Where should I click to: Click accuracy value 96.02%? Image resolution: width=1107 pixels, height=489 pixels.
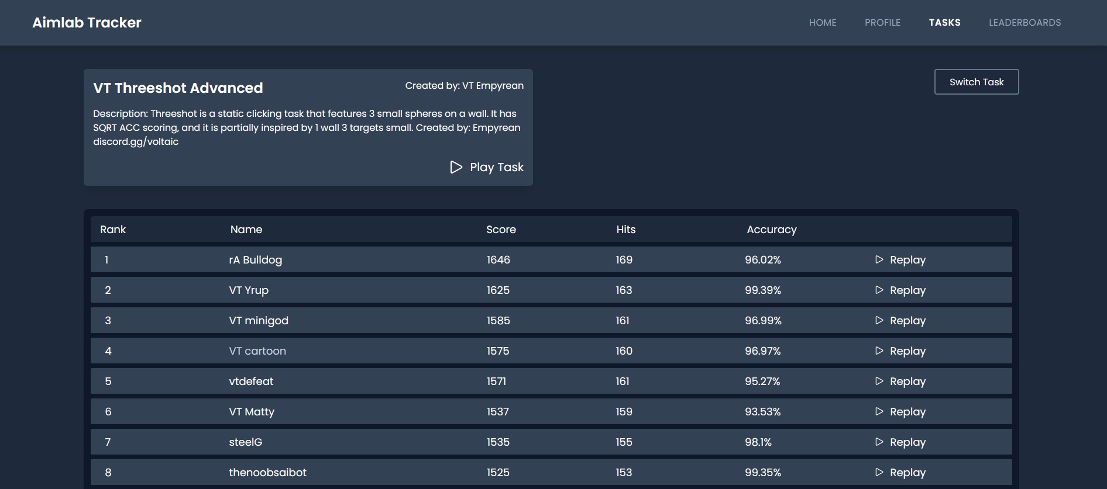[763, 259]
